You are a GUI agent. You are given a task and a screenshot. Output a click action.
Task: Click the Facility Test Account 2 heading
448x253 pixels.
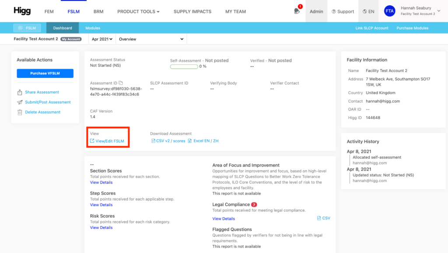point(36,39)
